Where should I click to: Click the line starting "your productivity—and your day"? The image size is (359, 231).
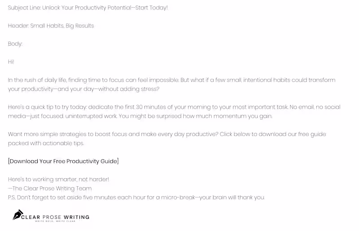(83, 89)
